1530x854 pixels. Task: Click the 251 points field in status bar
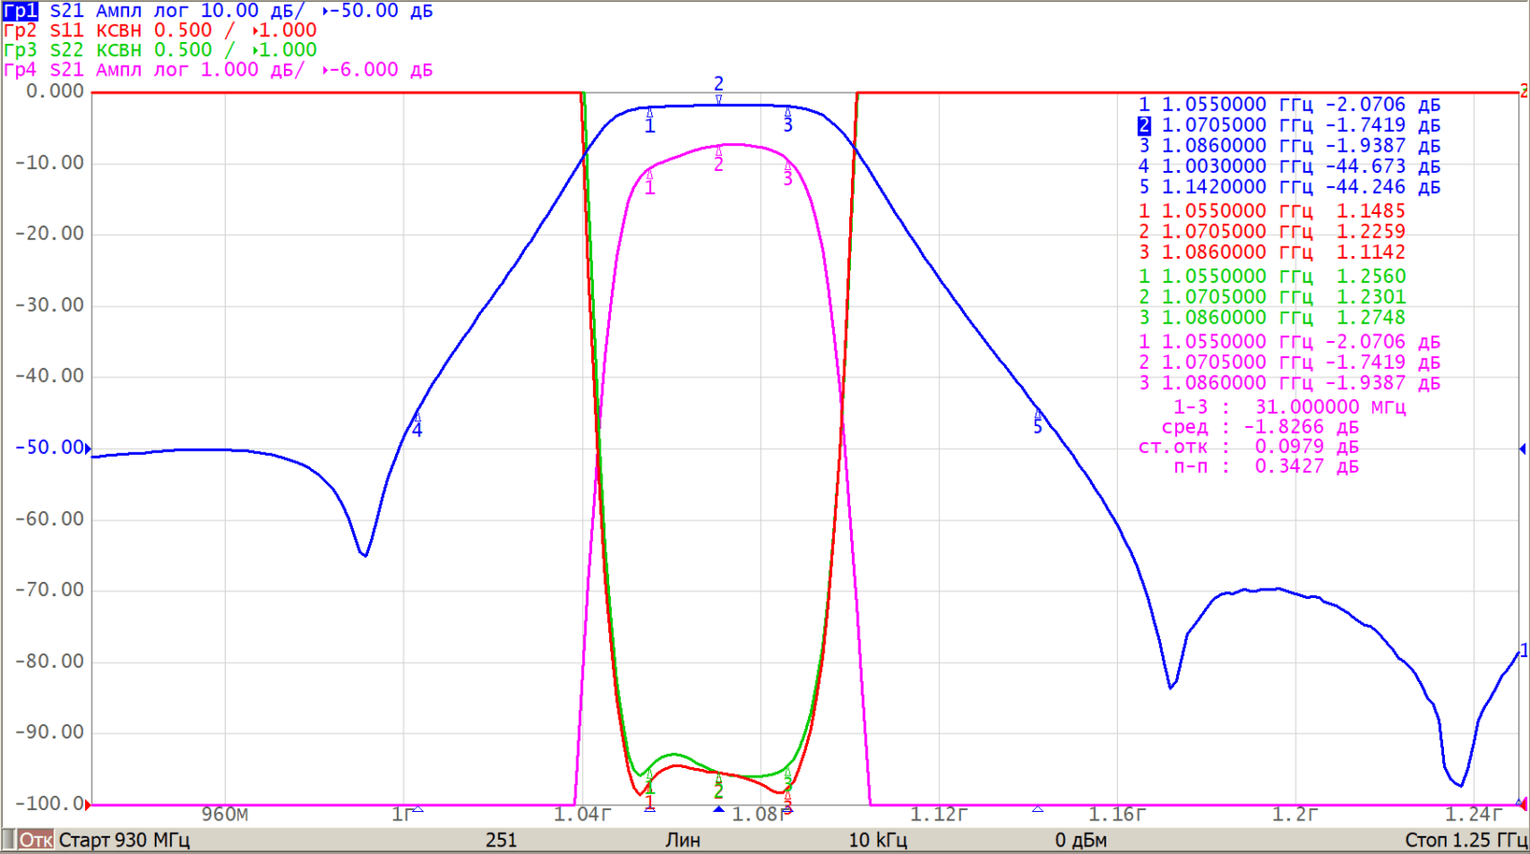[501, 841]
